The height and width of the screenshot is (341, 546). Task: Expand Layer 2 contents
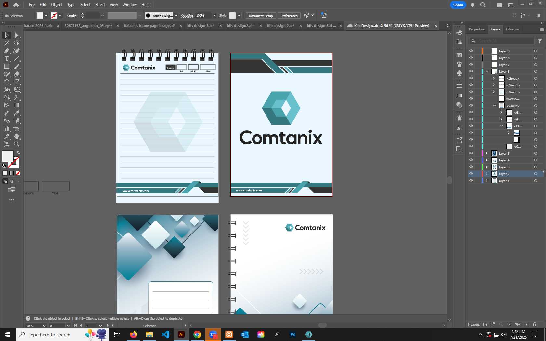tap(487, 174)
